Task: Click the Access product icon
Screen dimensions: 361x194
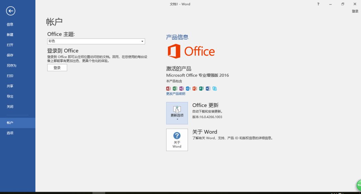Action: pyautogui.click(x=168, y=88)
